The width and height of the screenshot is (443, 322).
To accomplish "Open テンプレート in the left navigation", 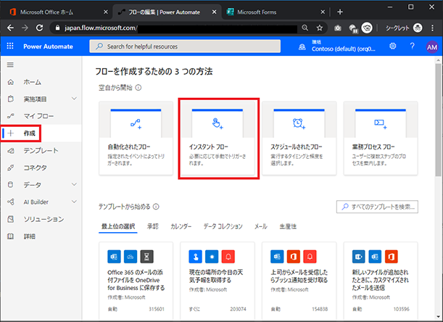I will (41, 151).
